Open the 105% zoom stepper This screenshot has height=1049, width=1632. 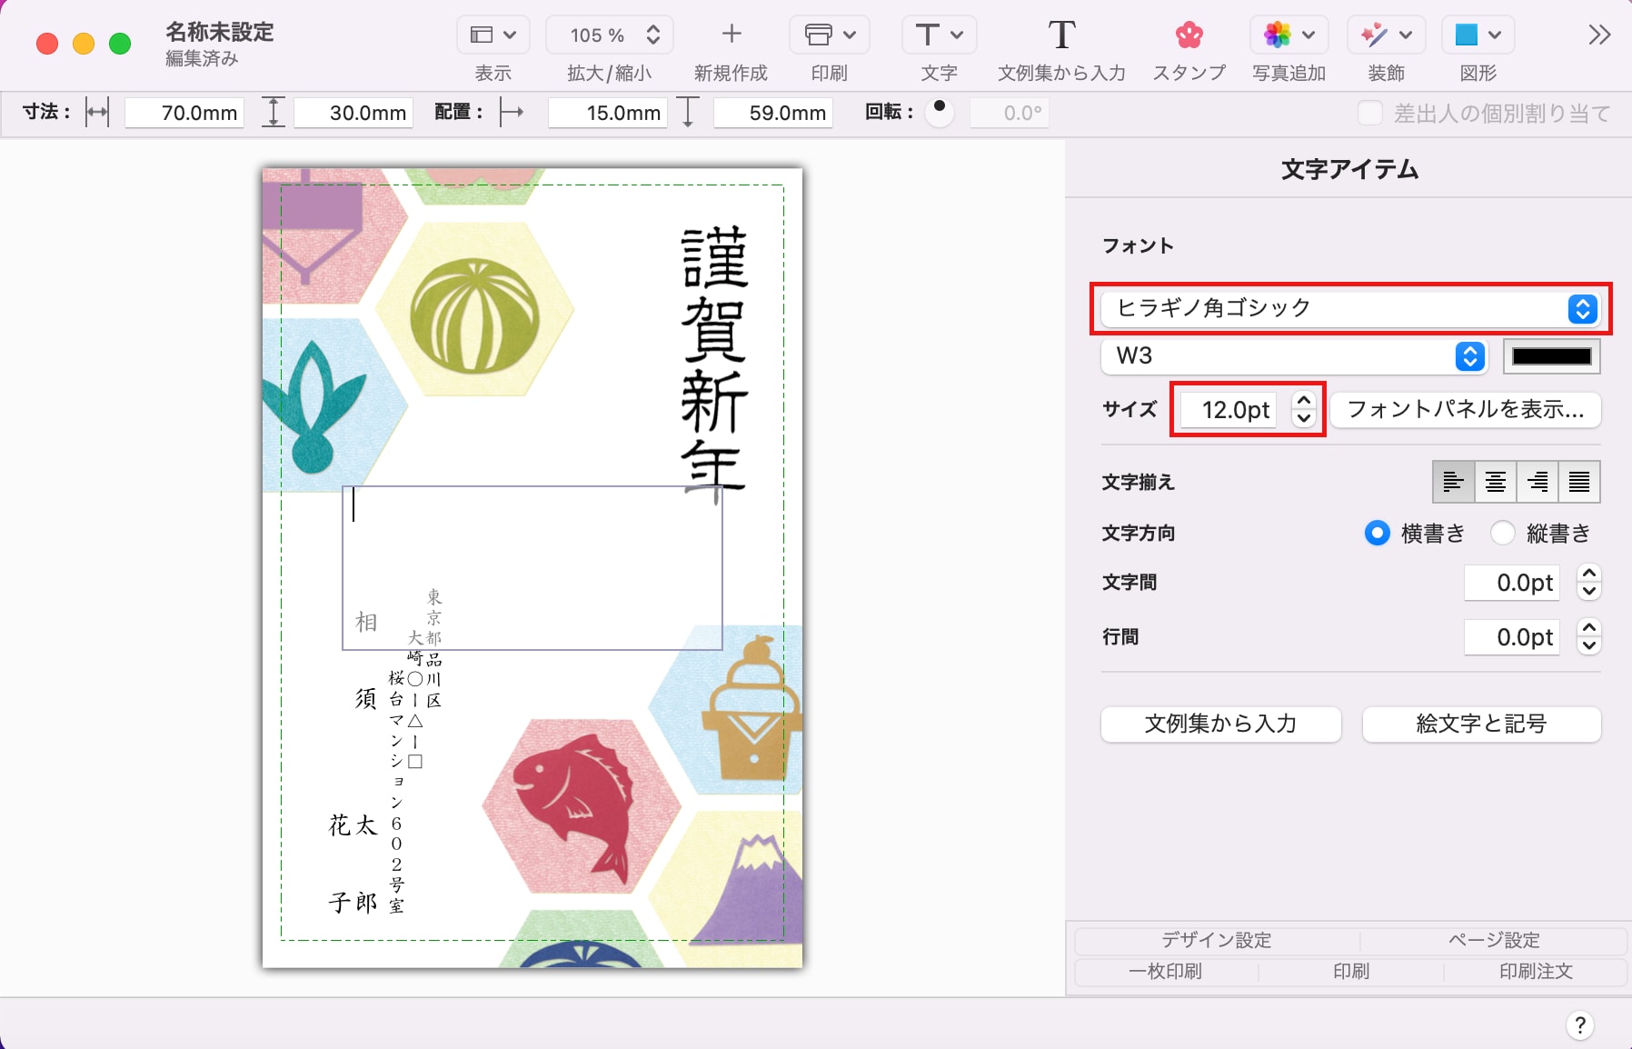point(652,35)
